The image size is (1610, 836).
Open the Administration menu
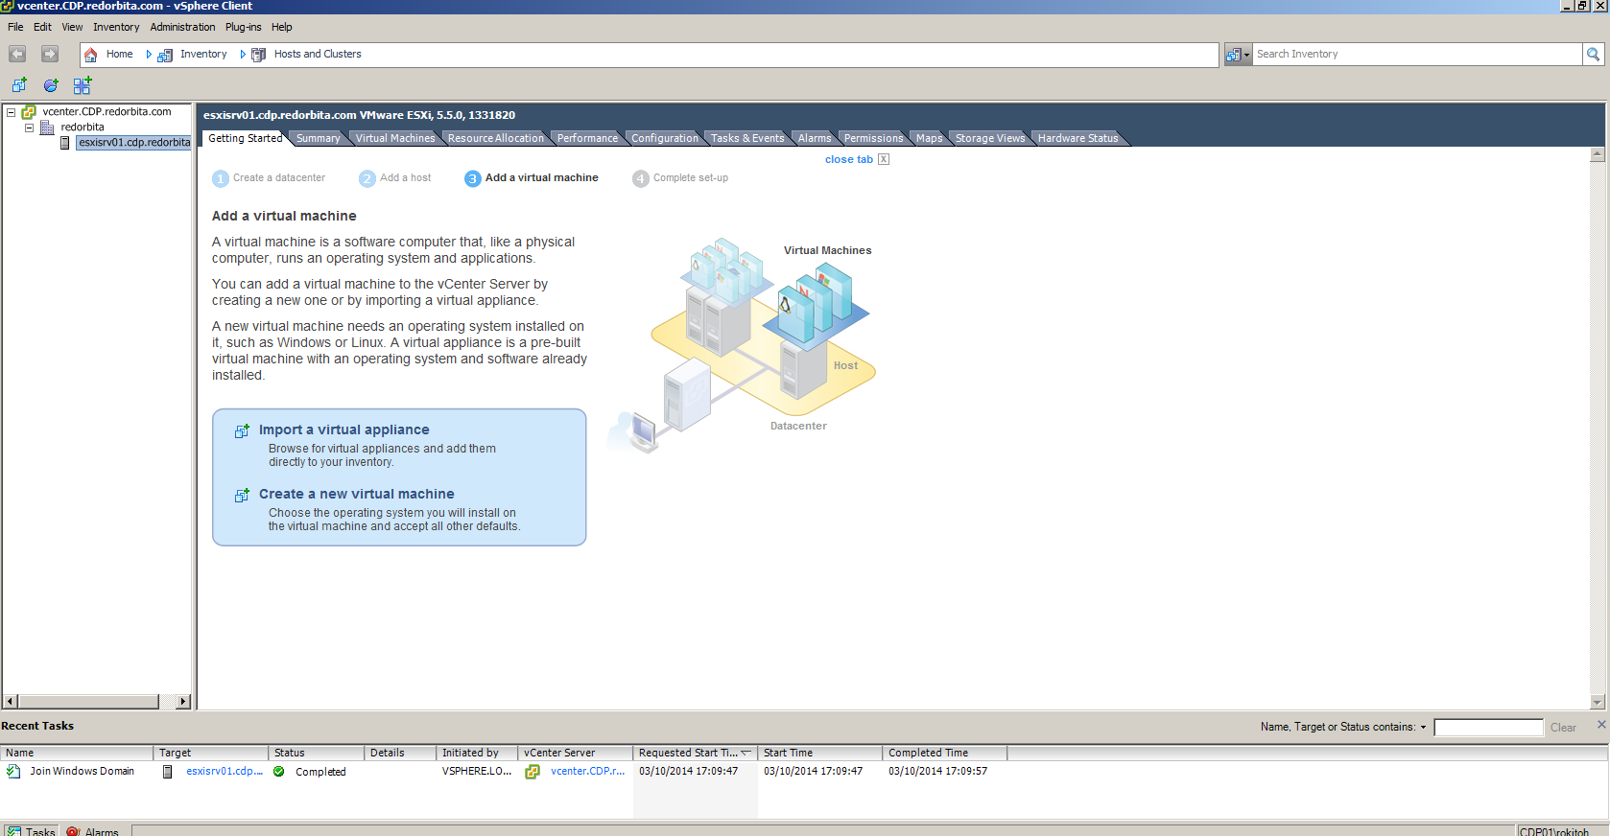182,27
